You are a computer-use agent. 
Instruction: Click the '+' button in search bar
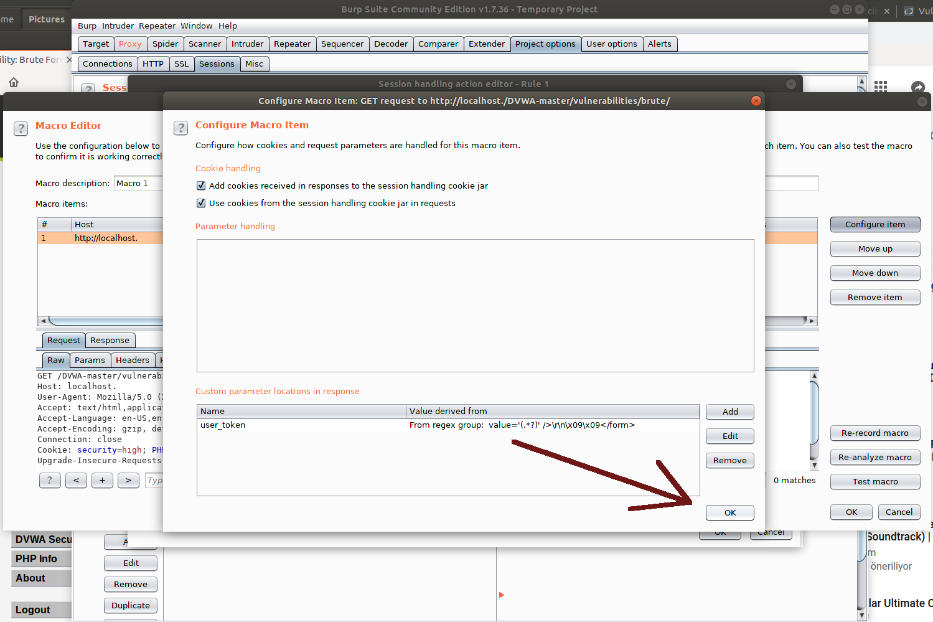pyautogui.click(x=102, y=480)
